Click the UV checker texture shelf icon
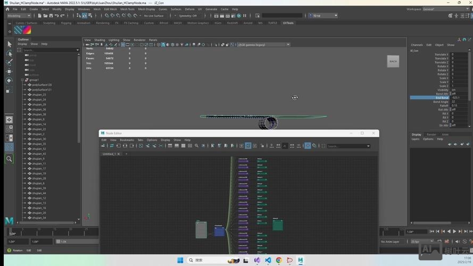Image resolution: width=473 pixels, height=266 pixels. (x=23, y=30)
